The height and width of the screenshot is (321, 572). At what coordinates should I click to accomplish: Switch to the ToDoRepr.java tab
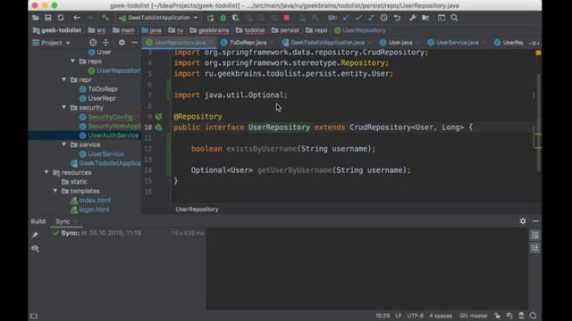tap(248, 43)
